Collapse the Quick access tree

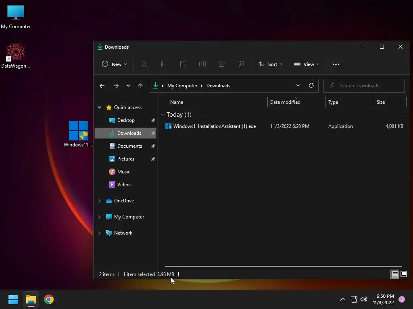click(100, 107)
